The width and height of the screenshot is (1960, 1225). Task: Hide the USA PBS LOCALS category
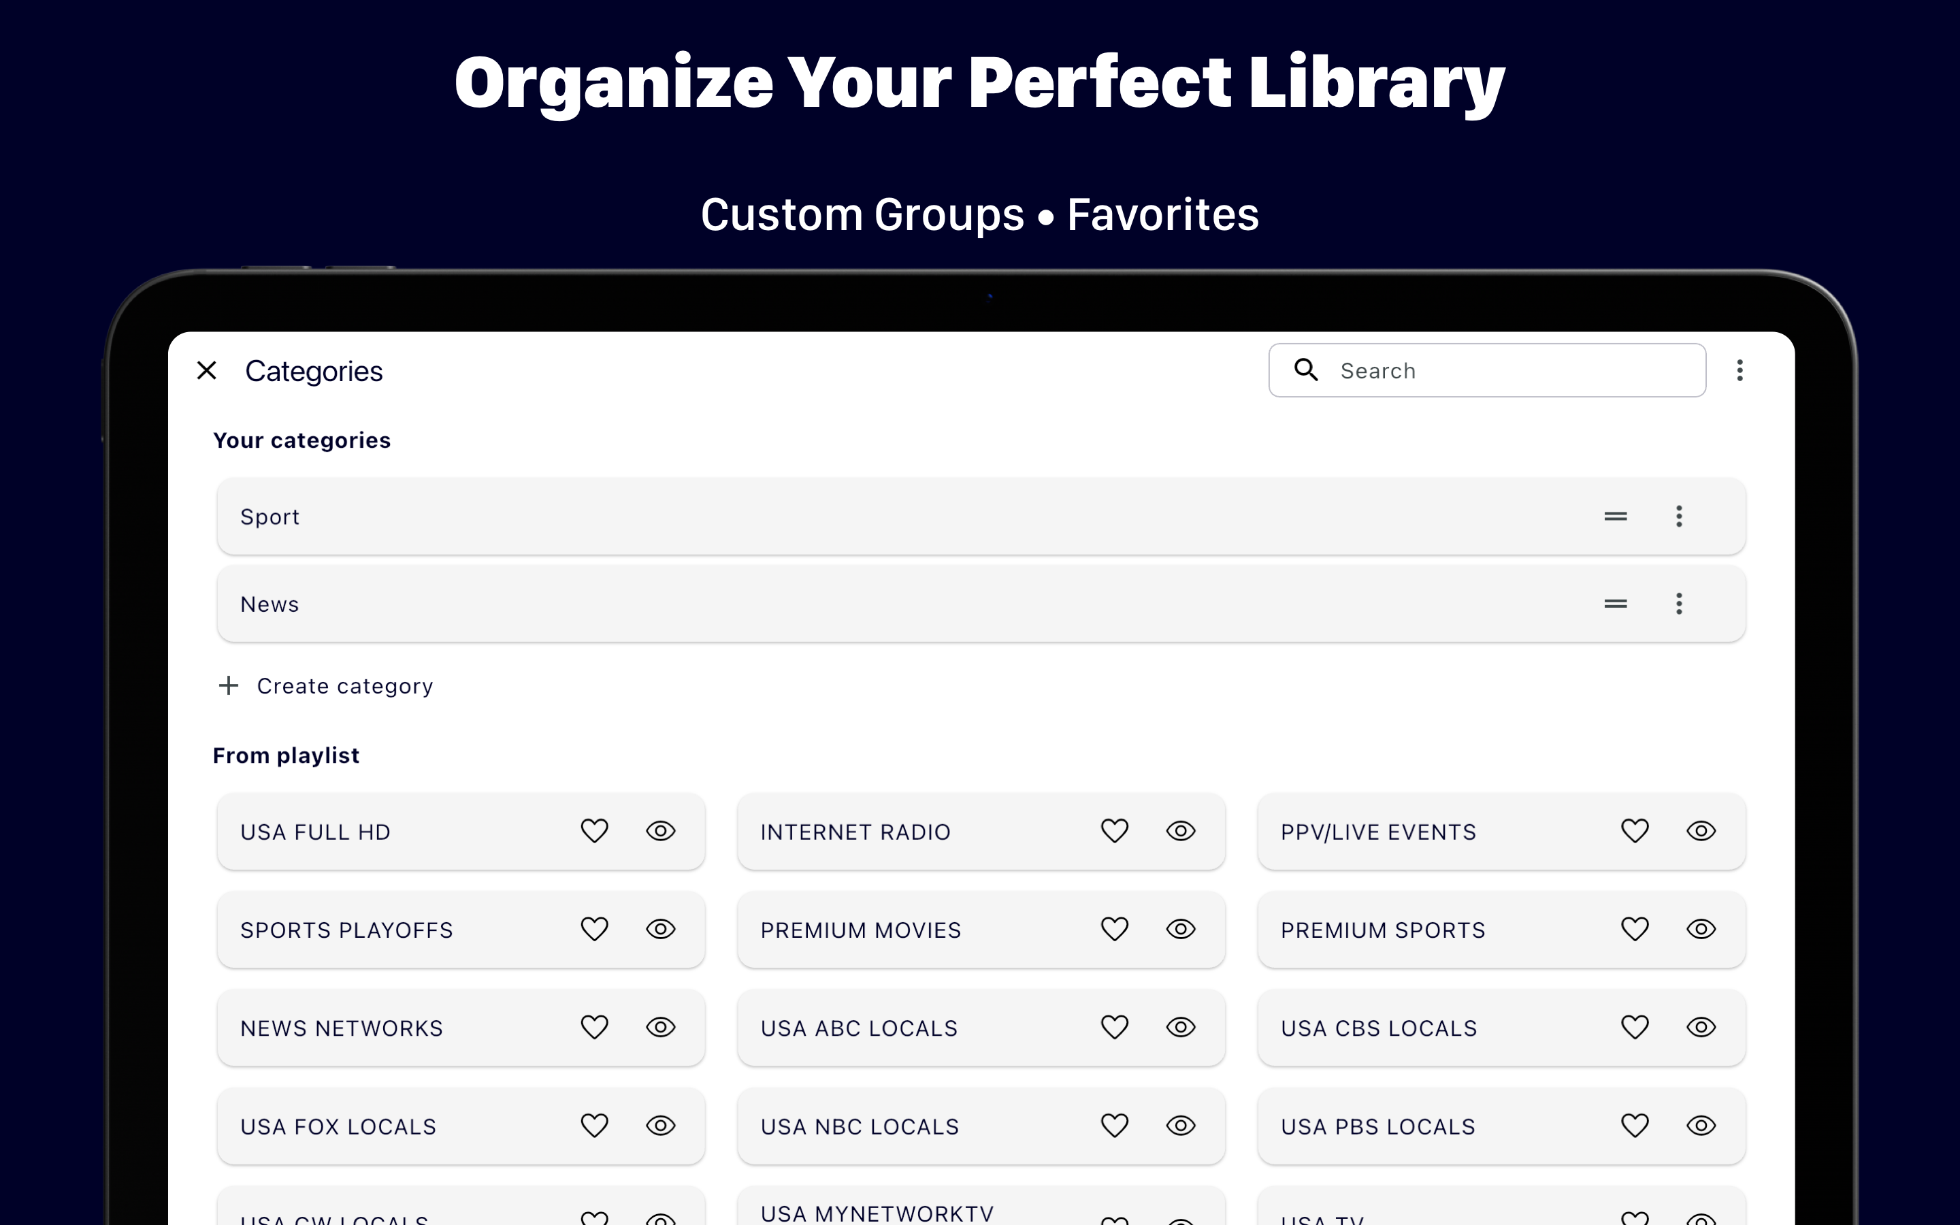pos(1701,1126)
